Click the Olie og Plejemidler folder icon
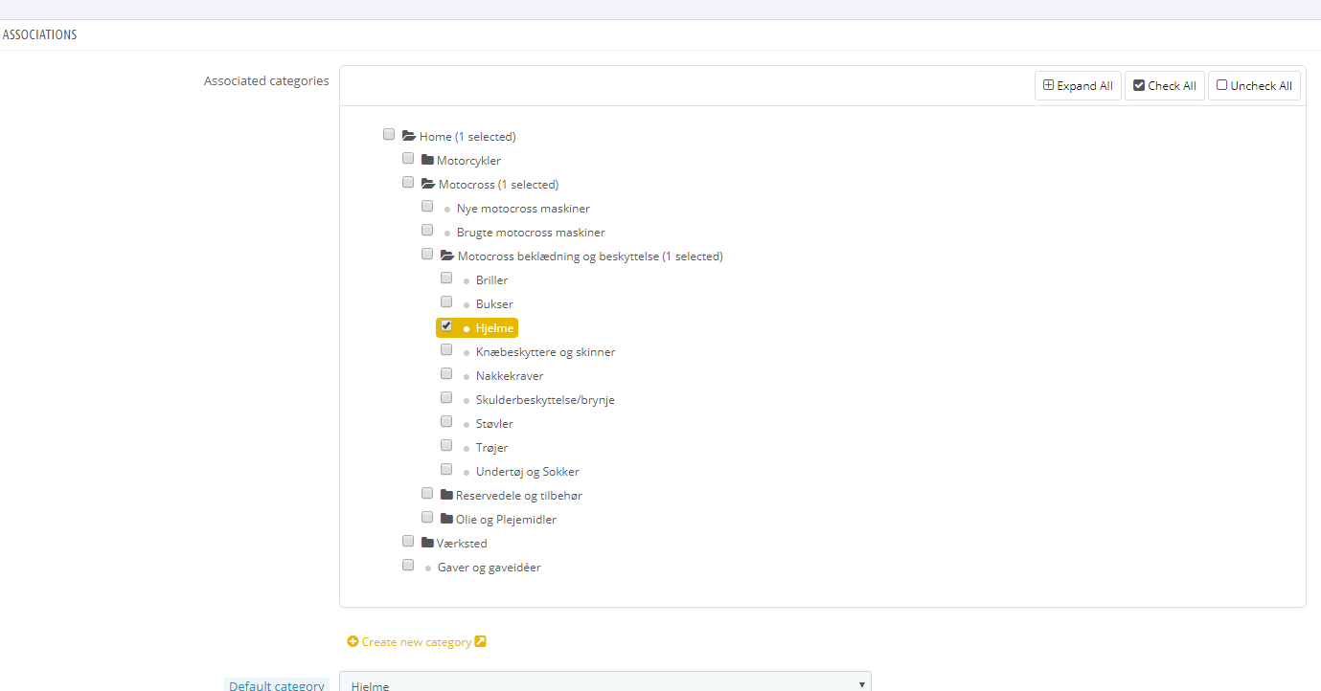Viewport: 1321px width, 691px height. click(x=446, y=520)
